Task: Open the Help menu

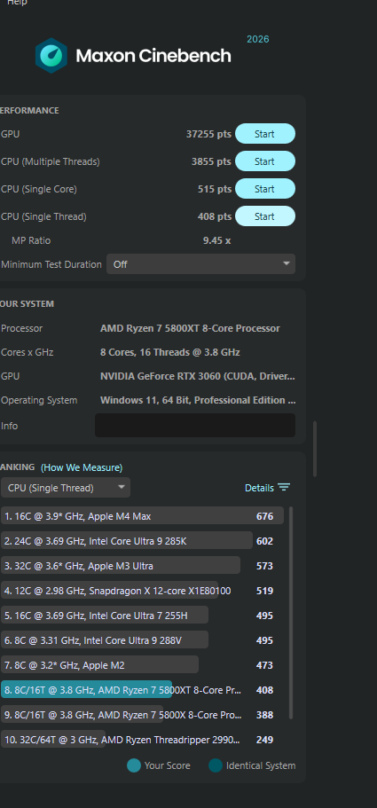Action: [17, 3]
